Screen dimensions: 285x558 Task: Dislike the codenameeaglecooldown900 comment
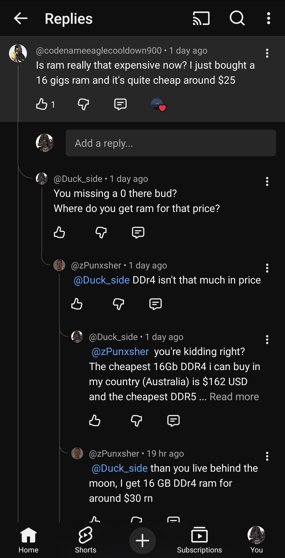click(x=83, y=104)
